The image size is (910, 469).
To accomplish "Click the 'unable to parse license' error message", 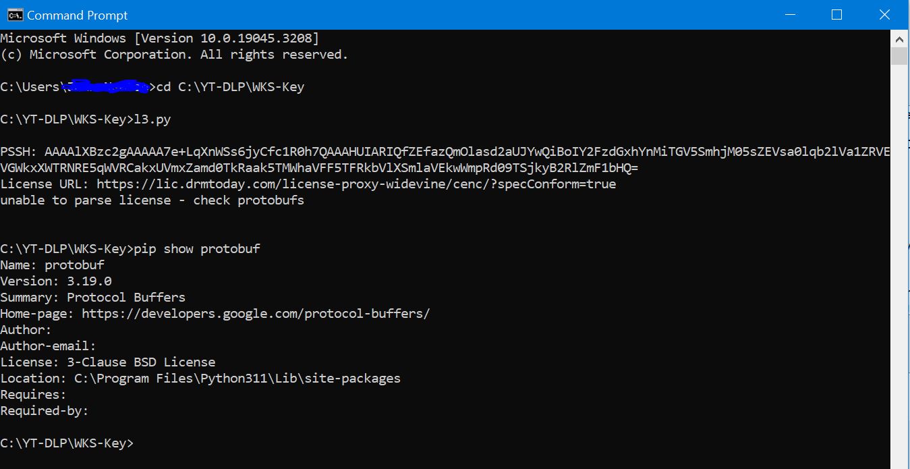I will click(x=152, y=200).
